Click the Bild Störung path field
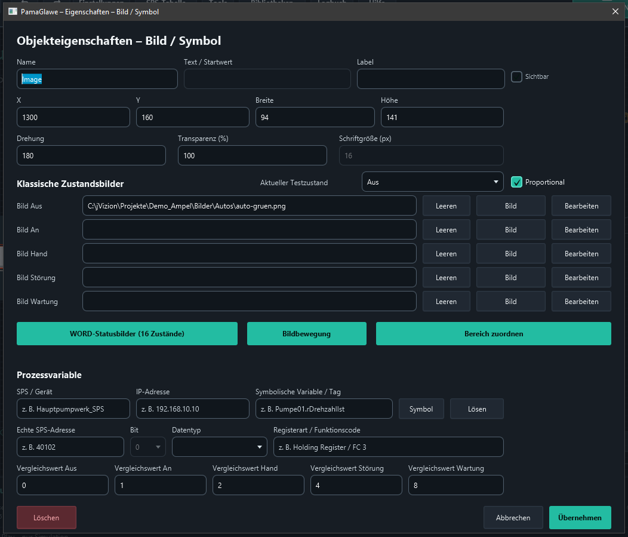628x537 pixels. click(x=249, y=277)
